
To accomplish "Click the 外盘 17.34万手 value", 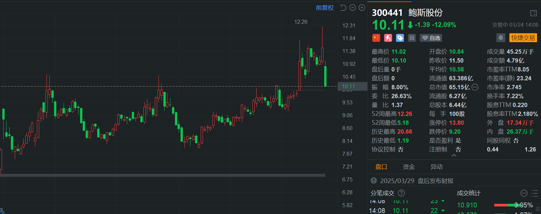I will coord(520,123).
